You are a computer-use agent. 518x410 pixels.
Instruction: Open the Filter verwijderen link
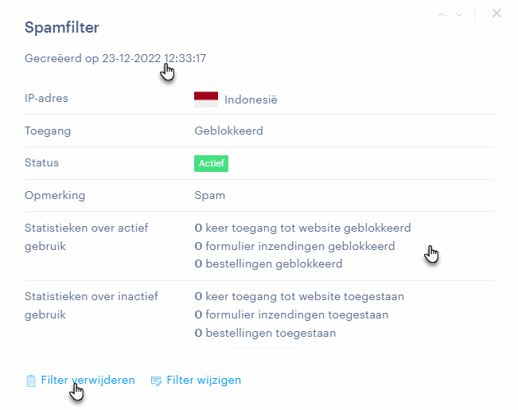[88, 381]
